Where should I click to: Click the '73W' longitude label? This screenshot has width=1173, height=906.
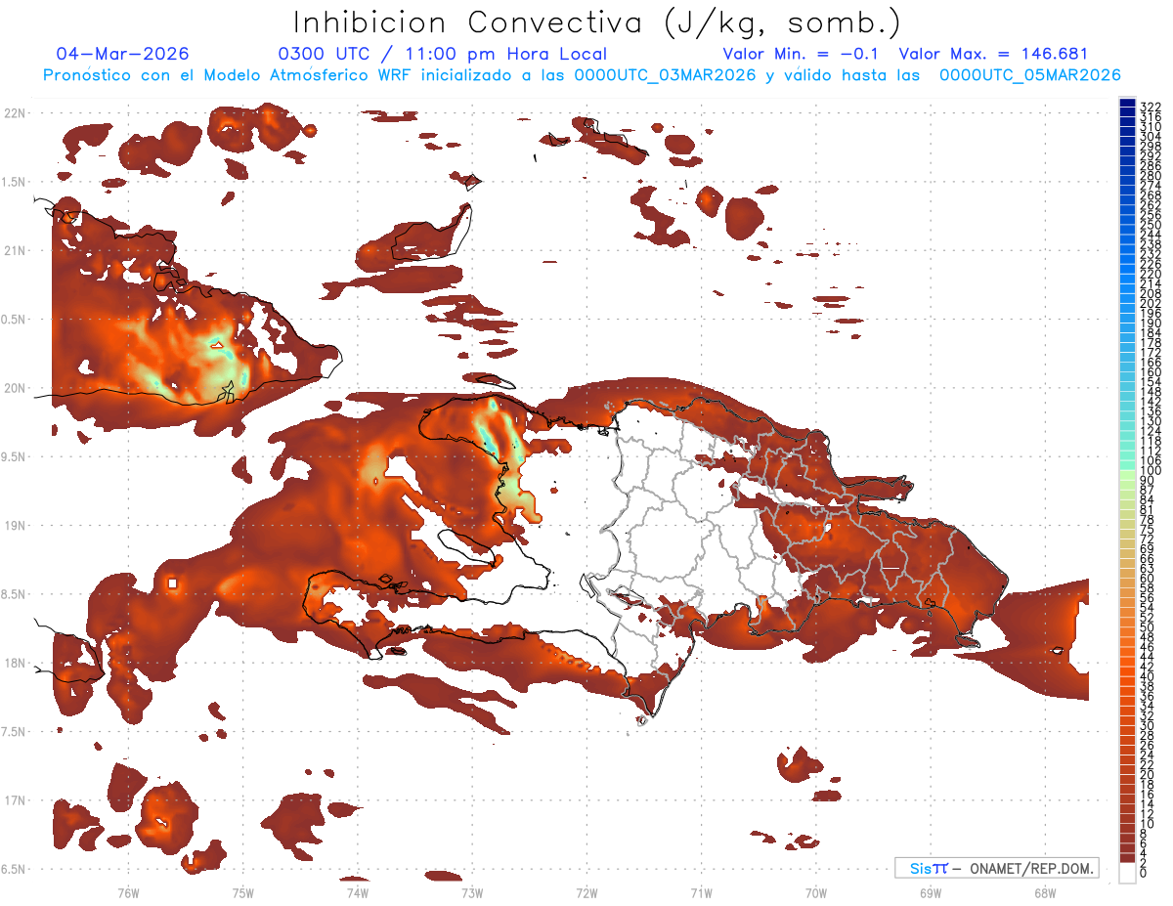(472, 892)
